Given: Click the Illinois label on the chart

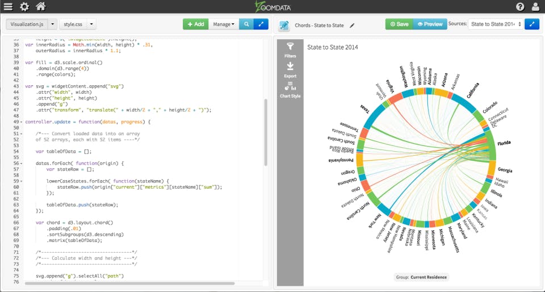Looking at the screenshot, I should (496, 193).
